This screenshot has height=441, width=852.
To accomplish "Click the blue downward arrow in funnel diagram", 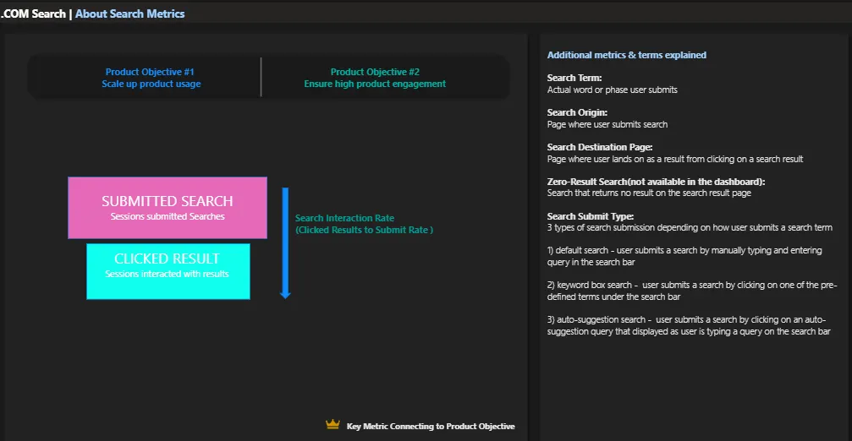I will pos(285,243).
